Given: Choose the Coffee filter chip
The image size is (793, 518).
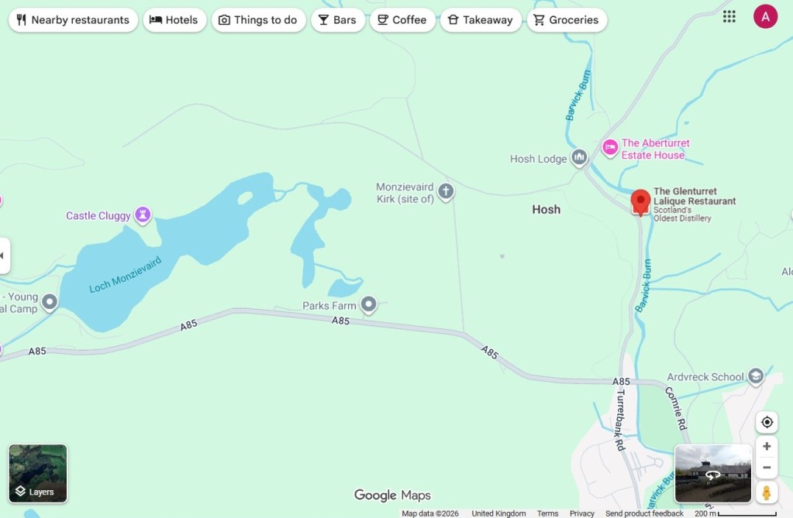Looking at the screenshot, I should coord(402,20).
